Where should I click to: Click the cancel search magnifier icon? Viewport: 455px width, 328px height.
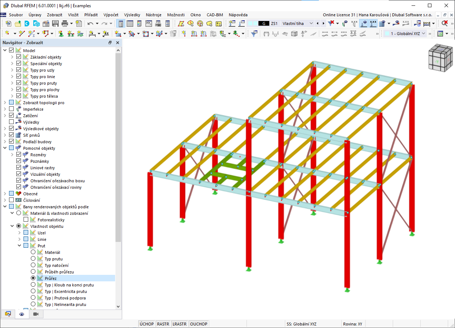[445, 24]
